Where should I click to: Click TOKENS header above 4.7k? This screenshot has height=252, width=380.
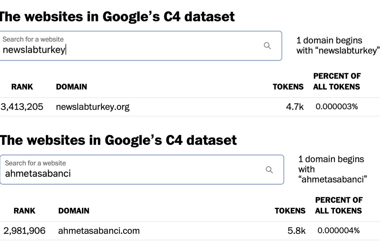pyautogui.click(x=288, y=87)
